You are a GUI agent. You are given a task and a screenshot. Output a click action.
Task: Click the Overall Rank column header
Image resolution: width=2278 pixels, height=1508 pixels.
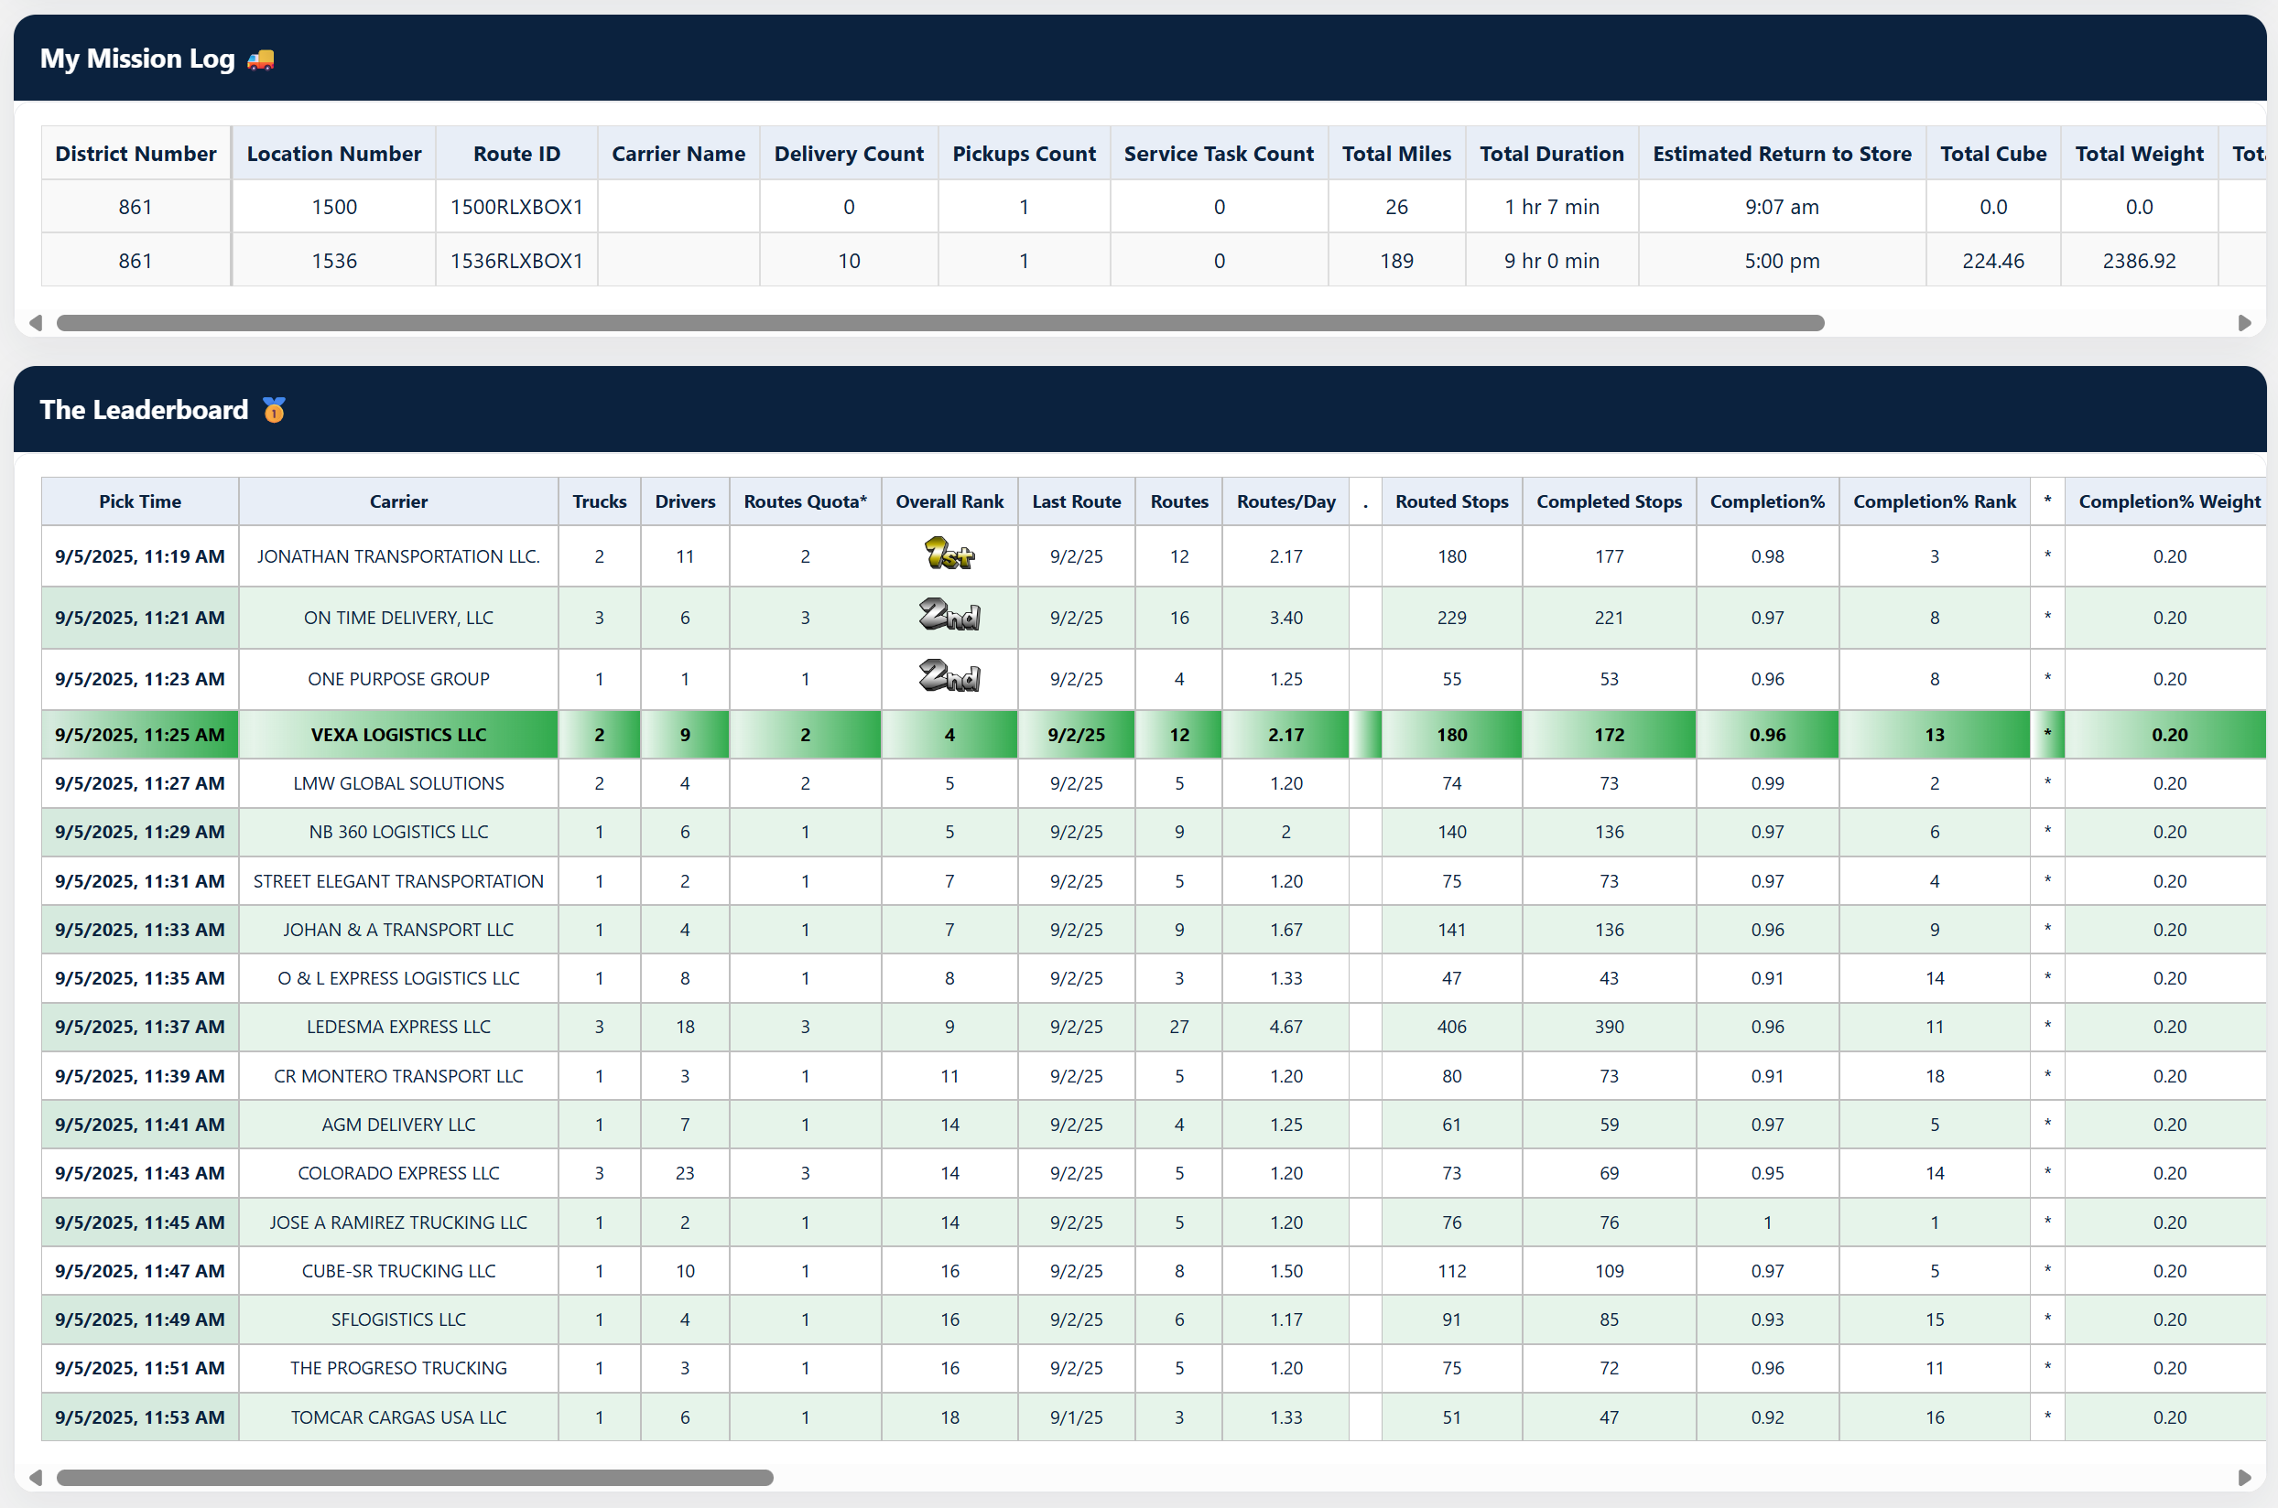coord(949,501)
